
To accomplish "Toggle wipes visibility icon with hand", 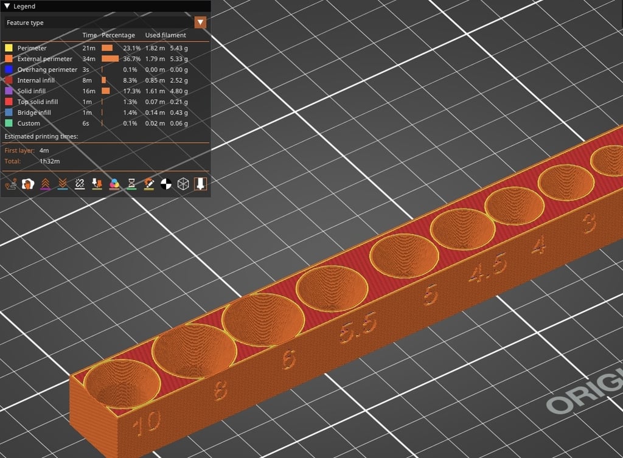I will click(27, 184).
